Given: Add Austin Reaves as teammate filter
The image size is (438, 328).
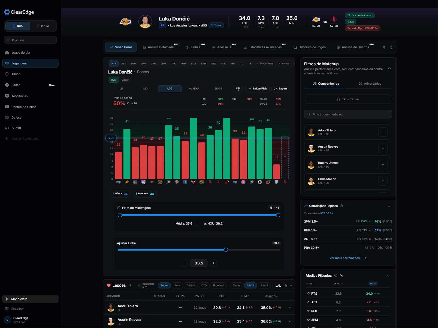Looking at the screenshot, I should coord(383,148).
